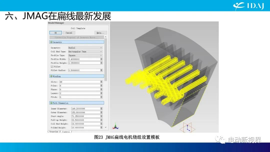270x152 pixels.
Task: Switch to the Control tab
Action: 66,132
